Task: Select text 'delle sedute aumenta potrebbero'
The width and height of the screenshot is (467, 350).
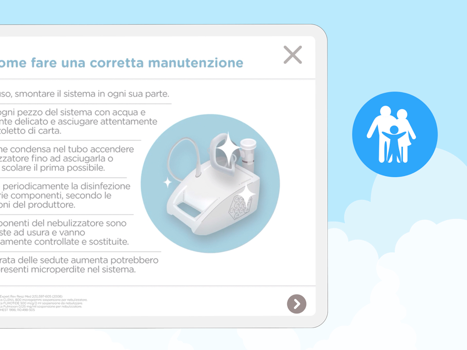Action: pos(88,260)
